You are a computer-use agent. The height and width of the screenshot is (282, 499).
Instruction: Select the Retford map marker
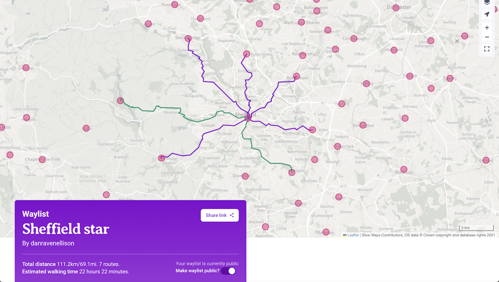[x=486, y=160]
